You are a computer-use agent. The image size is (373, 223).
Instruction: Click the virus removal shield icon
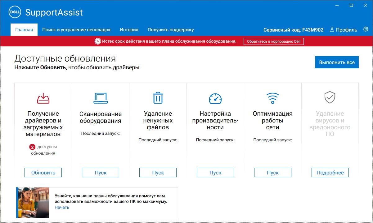coord(330,97)
